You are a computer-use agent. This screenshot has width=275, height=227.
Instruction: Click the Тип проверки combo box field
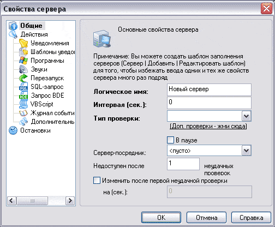pos(209,116)
